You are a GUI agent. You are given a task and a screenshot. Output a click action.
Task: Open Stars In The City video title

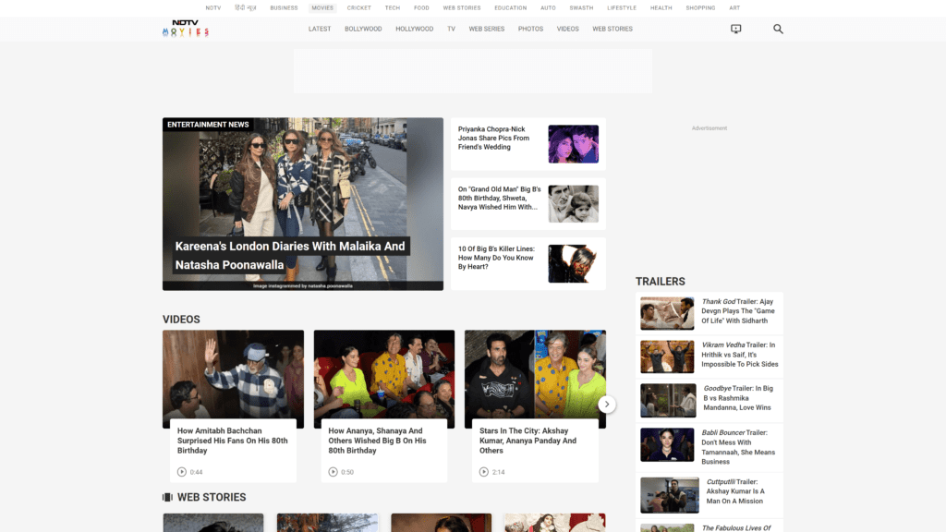(x=528, y=441)
